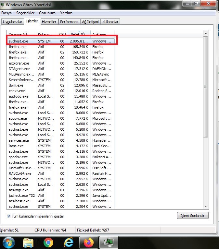
Task: Select svchost.exe row with 3.196 K
Action: pos(61,162)
